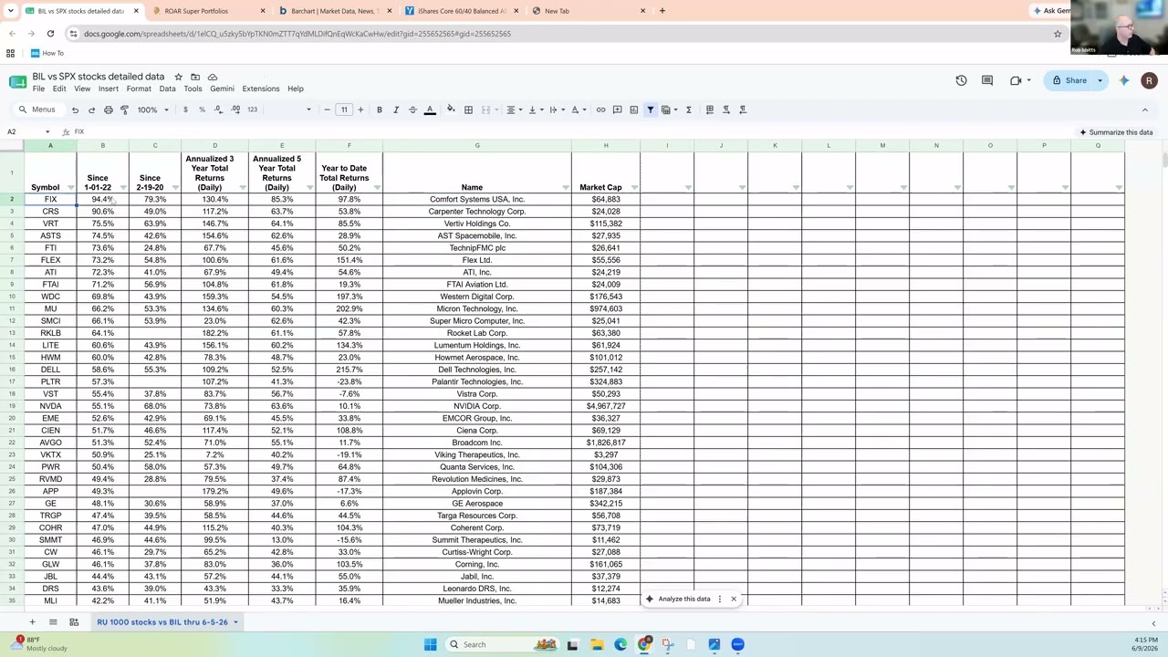The height and width of the screenshot is (657, 1168).
Task: Undo the last action in toolbar
Action: coord(75,109)
